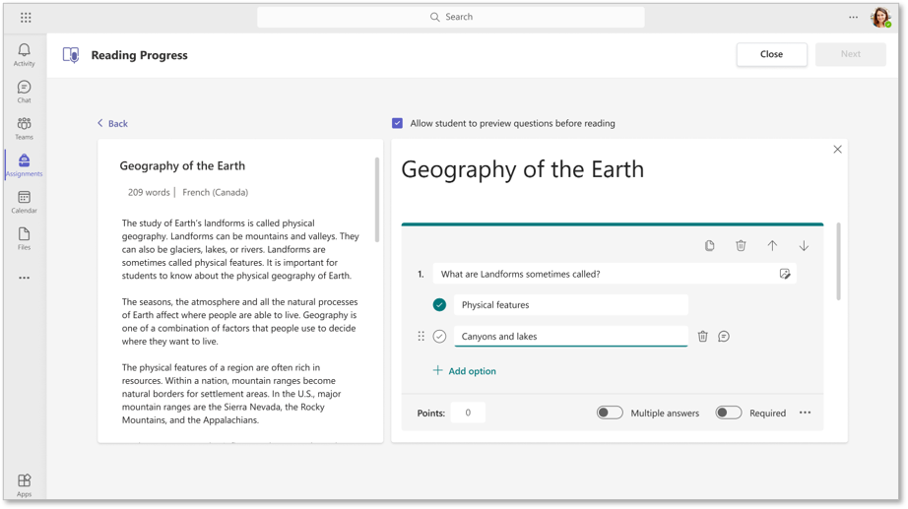Expand more apps in left sidebar
The width and height of the screenshot is (908, 509).
coord(24,278)
